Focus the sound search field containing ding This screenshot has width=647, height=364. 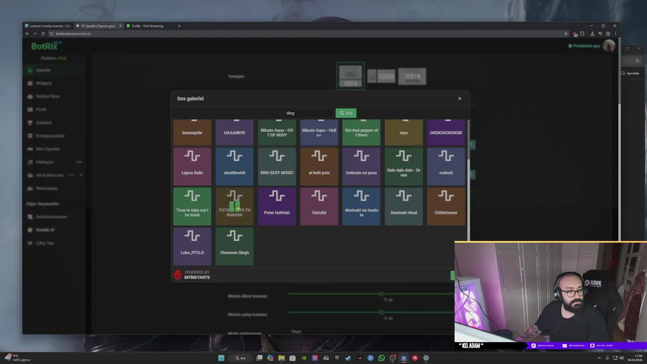click(308, 113)
